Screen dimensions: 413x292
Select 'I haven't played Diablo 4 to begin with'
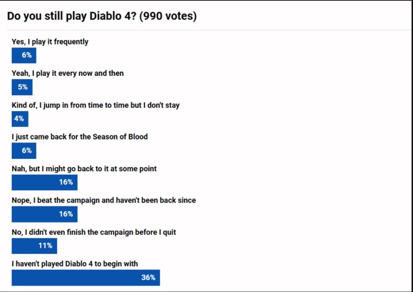click(75, 264)
